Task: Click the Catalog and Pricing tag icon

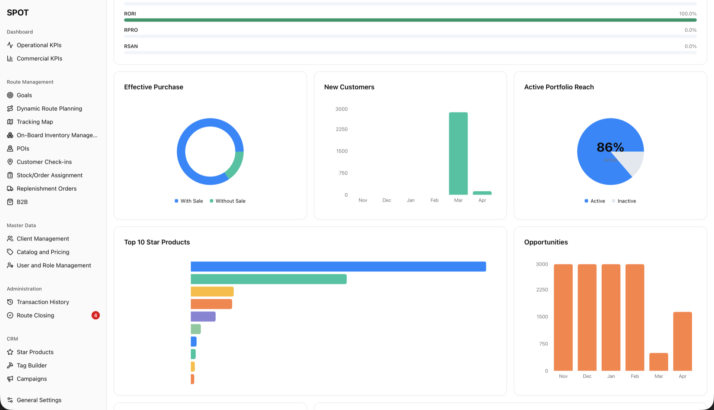Action: (x=10, y=252)
